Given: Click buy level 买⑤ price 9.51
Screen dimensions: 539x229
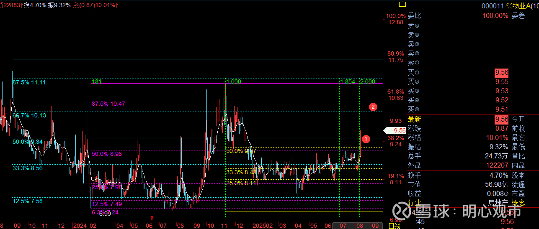Looking at the screenshot, I should point(502,109).
